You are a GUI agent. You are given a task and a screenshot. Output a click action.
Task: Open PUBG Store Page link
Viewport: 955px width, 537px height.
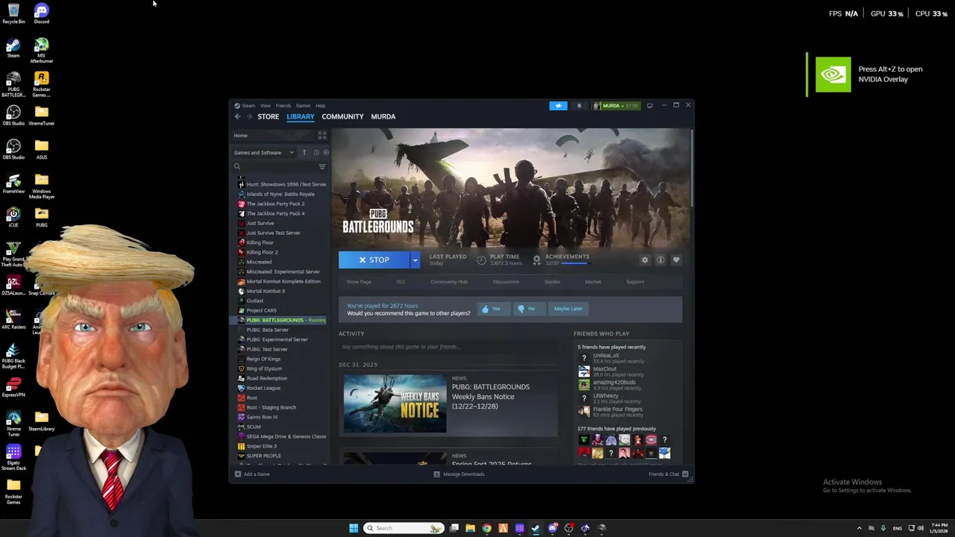(359, 282)
